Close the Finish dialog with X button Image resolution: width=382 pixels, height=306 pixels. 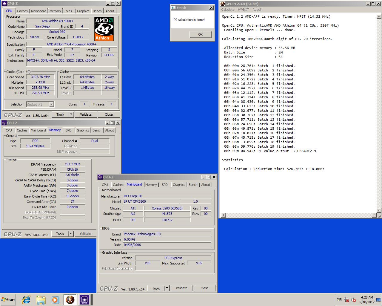[x=211, y=8]
